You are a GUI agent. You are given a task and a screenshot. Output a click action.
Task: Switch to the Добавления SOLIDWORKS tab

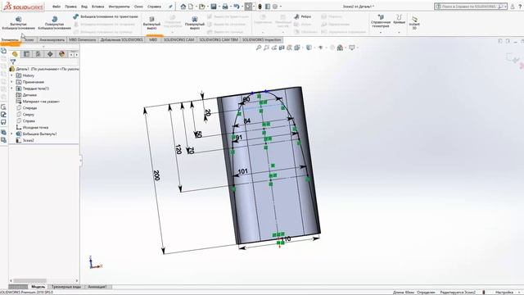122,40
